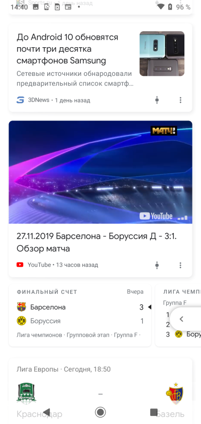Viewport: 201px width, 424px height.
Task: Tap the Android recent apps square button
Action: [x=154, y=412]
